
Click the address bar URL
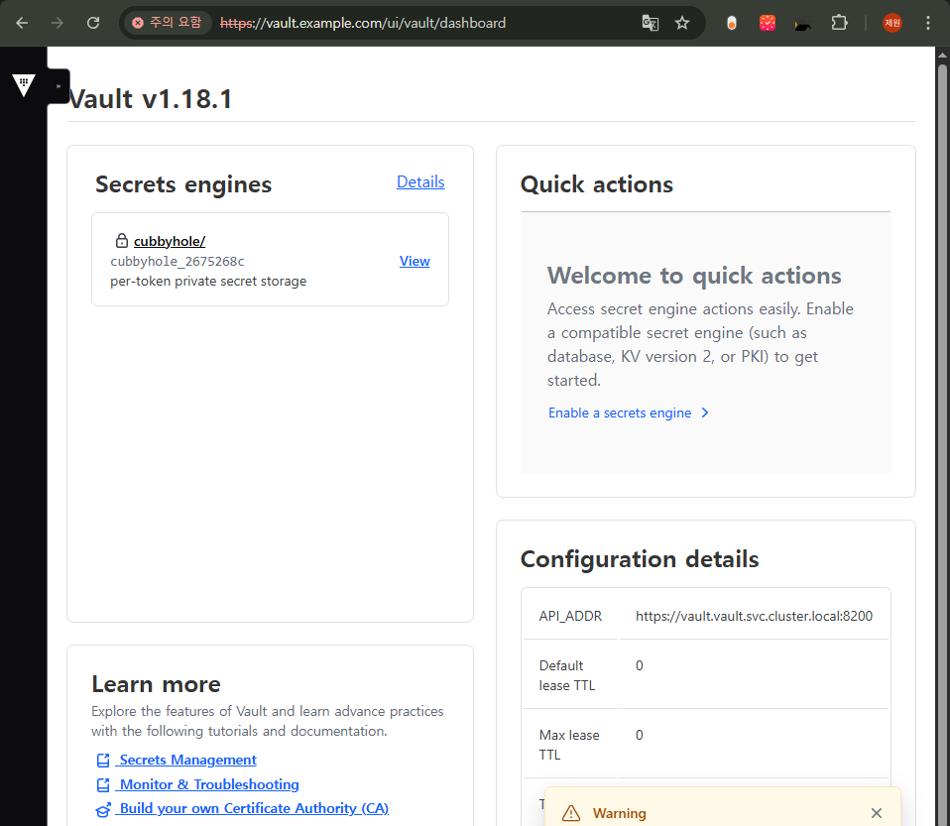pos(362,23)
